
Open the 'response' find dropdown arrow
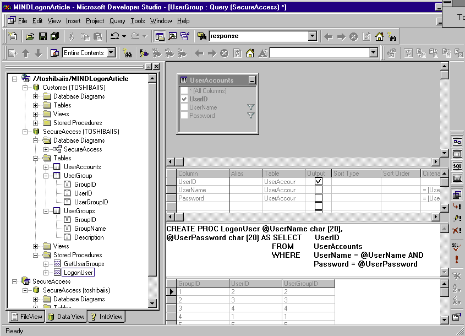(313, 36)
